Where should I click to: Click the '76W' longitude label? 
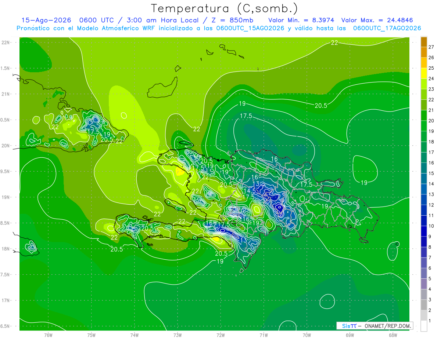click(48, 335)
